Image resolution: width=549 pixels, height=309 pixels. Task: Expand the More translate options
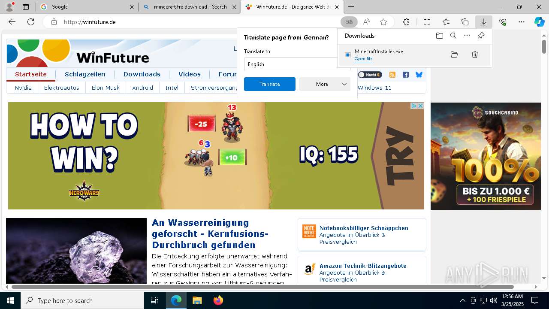(x=325, y=84)
